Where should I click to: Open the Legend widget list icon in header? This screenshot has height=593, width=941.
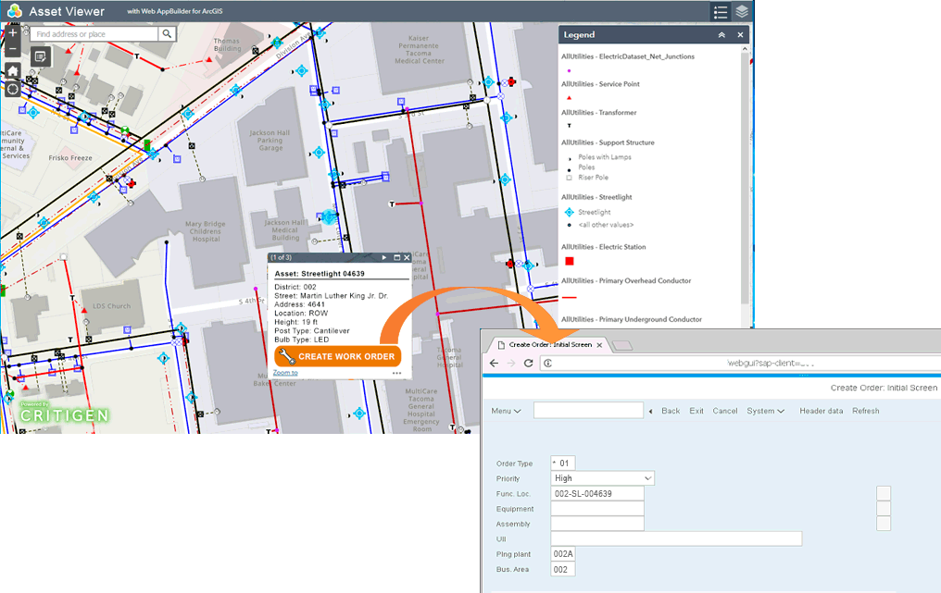pos(721,11)
